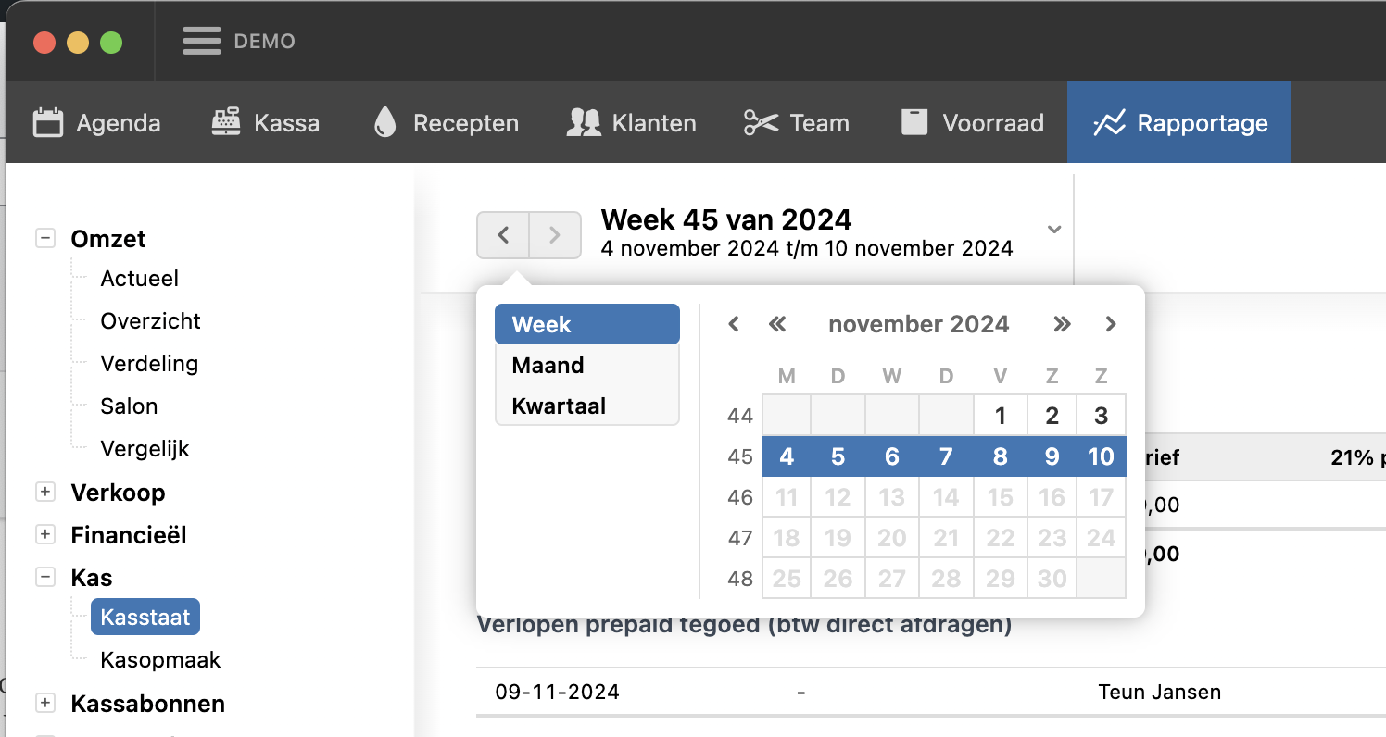Toggle the period dropdown chevron beside Week 45
The image size is (1386, 737).
(x=1053, y=229)
